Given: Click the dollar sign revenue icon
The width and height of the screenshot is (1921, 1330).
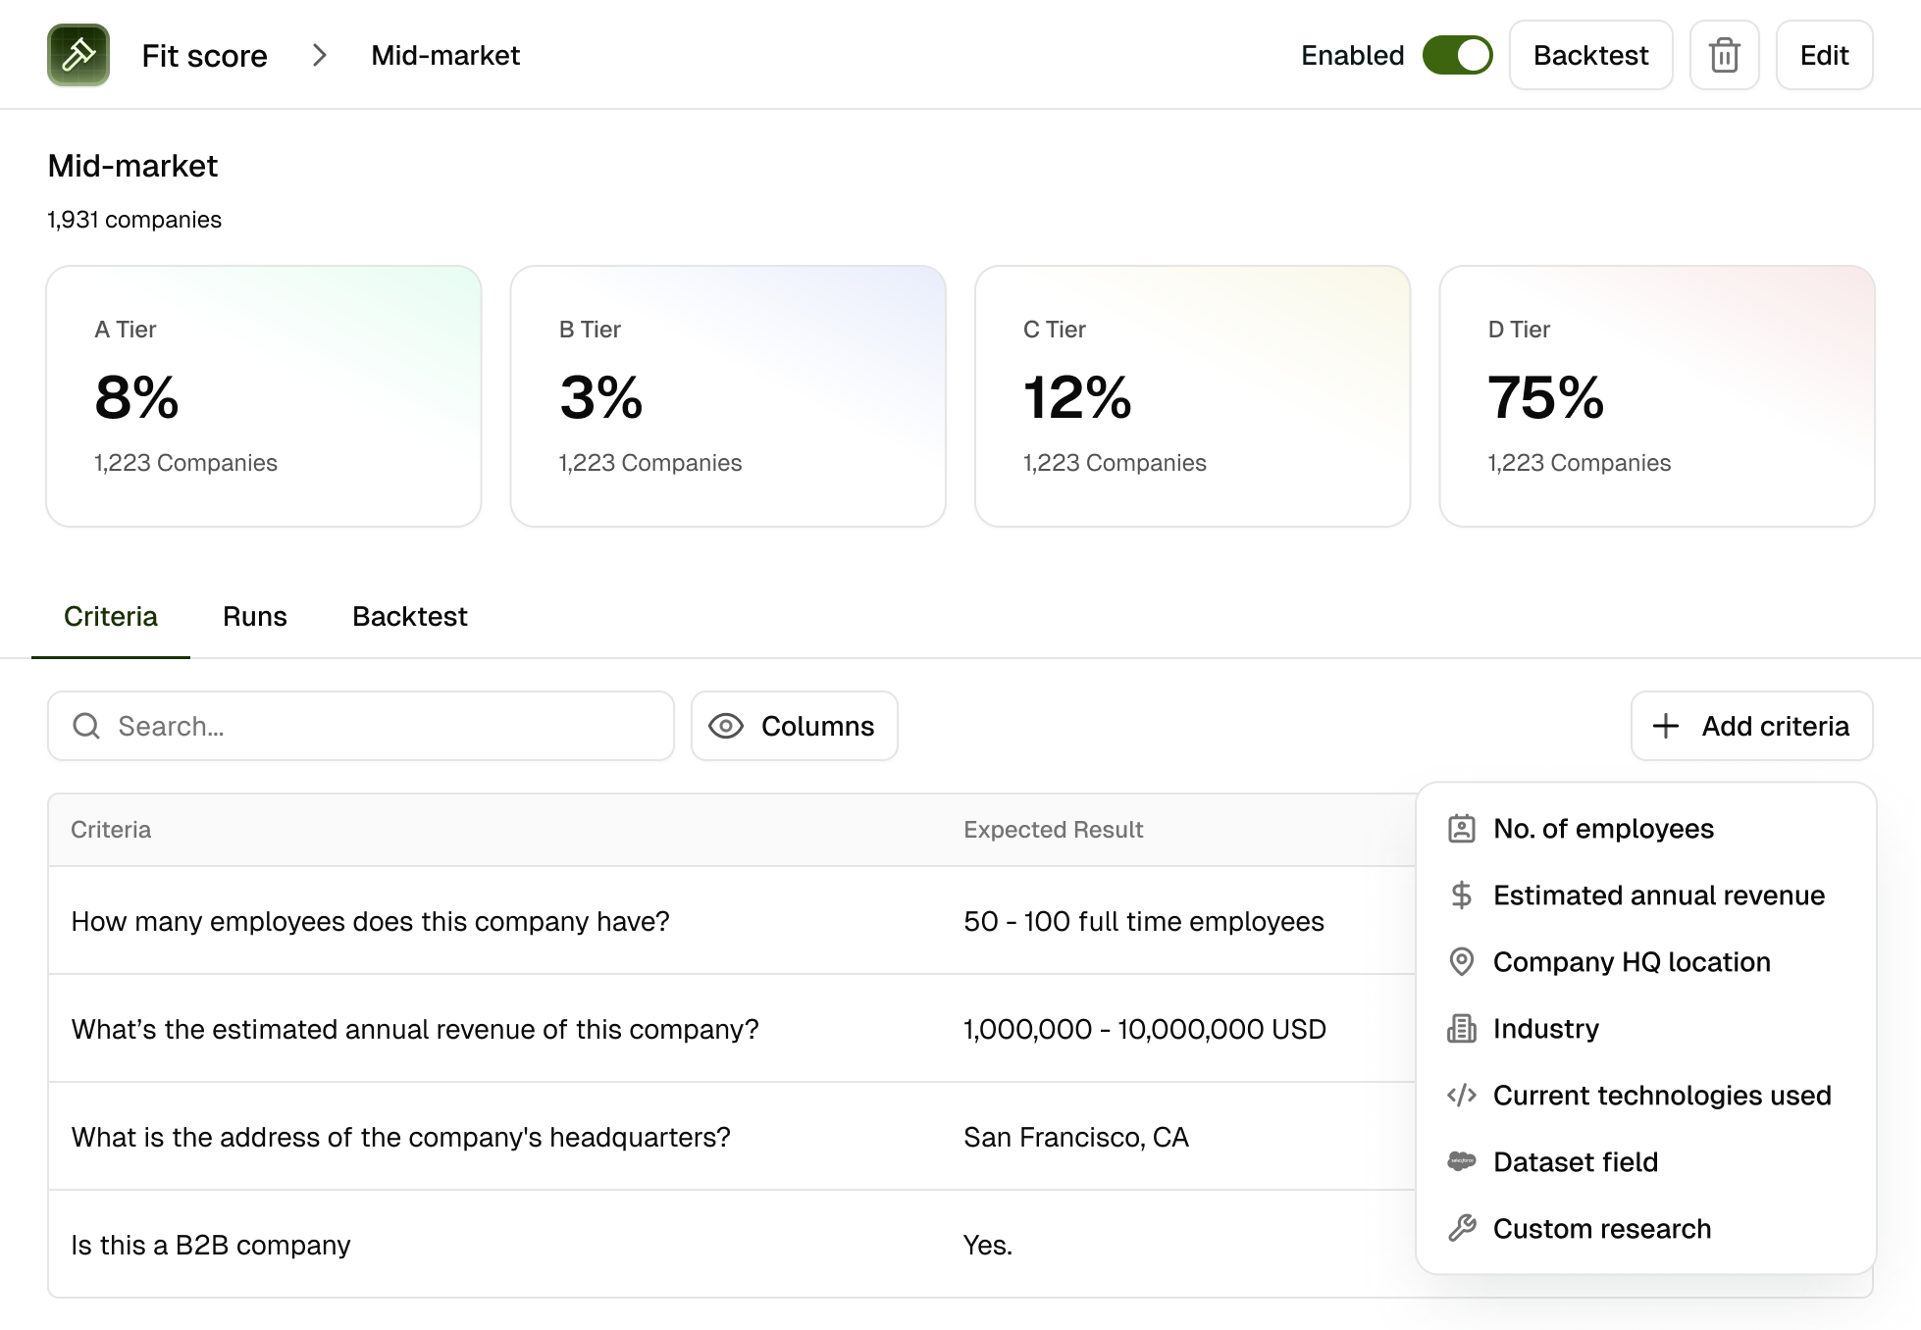Looking at the screenshot, I should point(1461,895).
